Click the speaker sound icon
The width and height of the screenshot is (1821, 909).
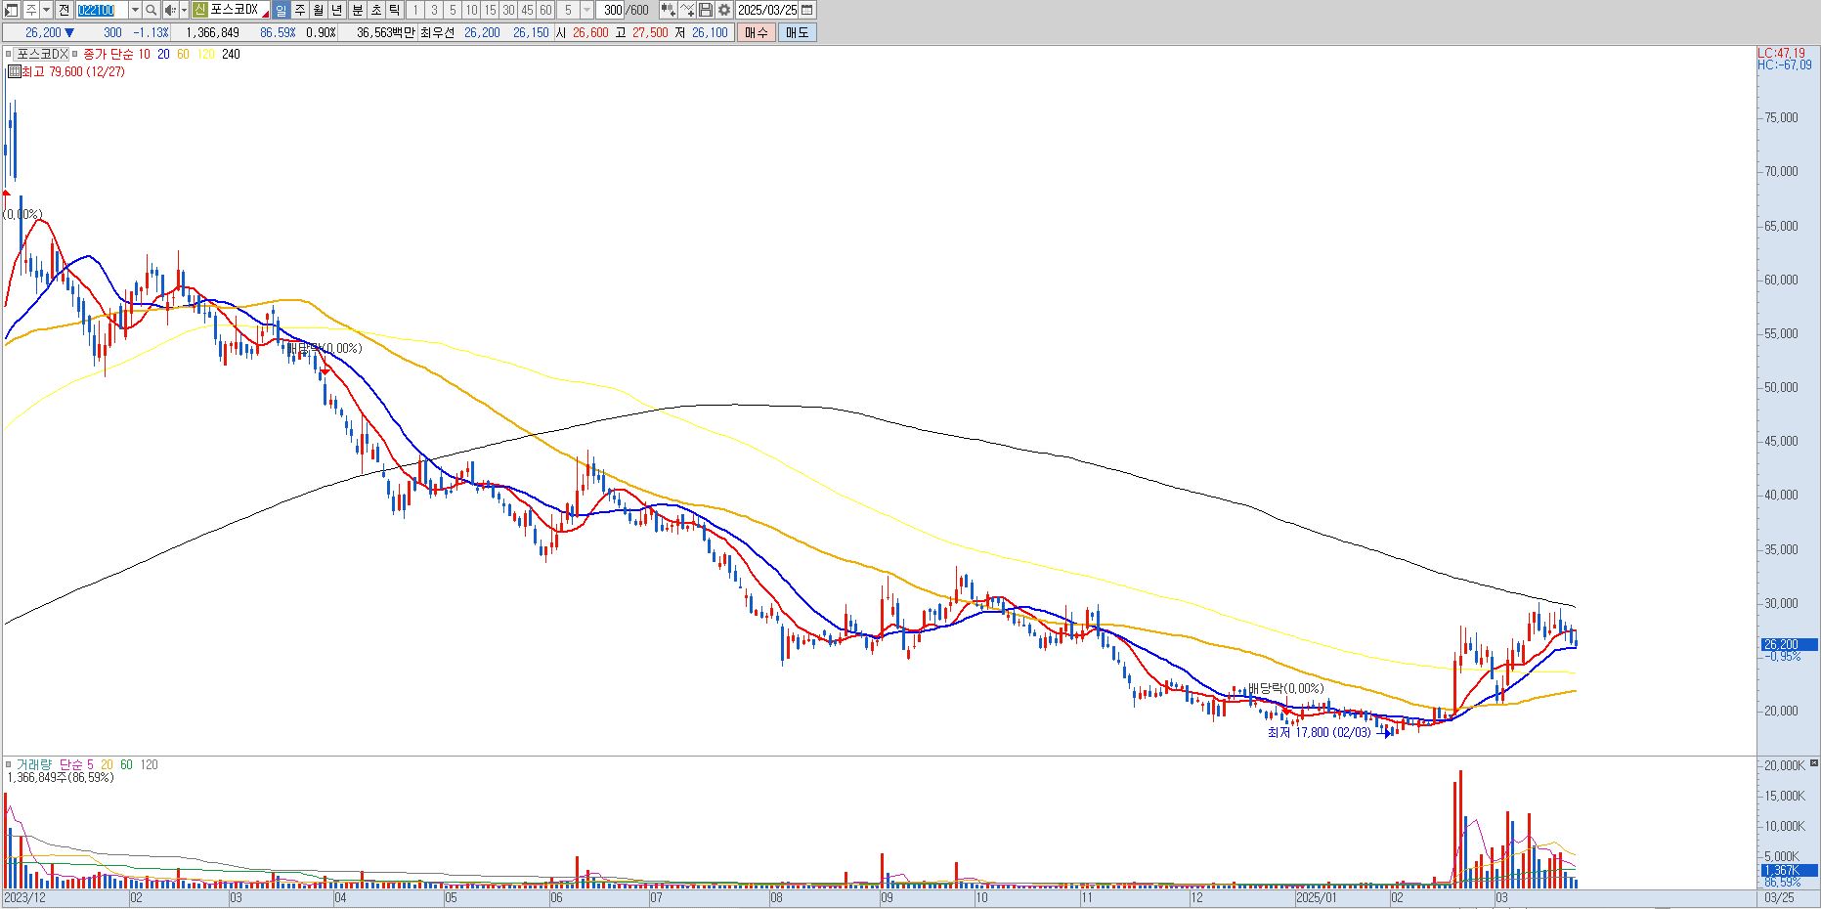click(x=170, y=10)
